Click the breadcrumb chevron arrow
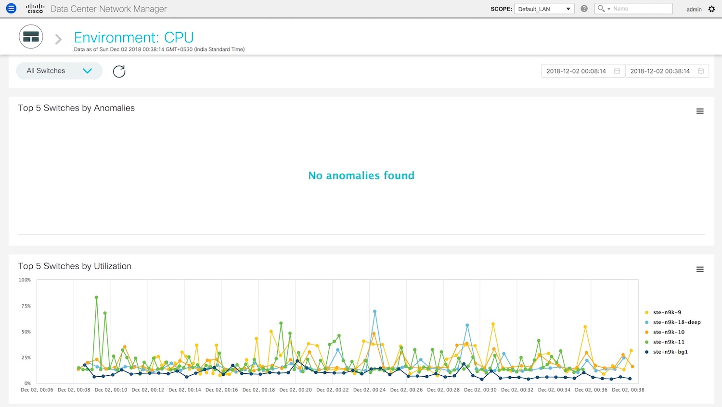The height and width of the screenshot is (407, 722). [x=58, y=39]
